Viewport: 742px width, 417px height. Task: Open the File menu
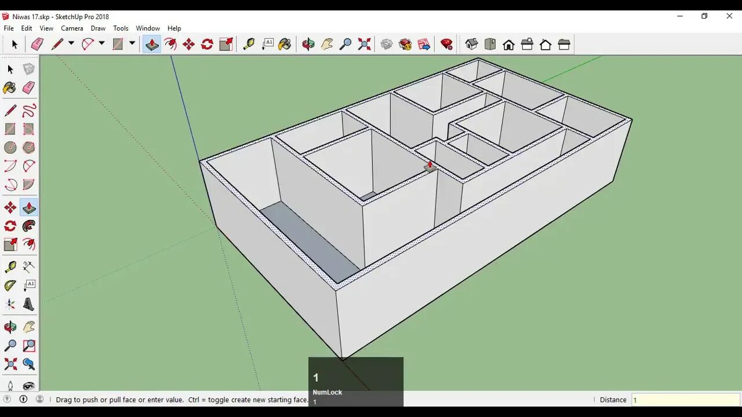(x=9, y=28)
